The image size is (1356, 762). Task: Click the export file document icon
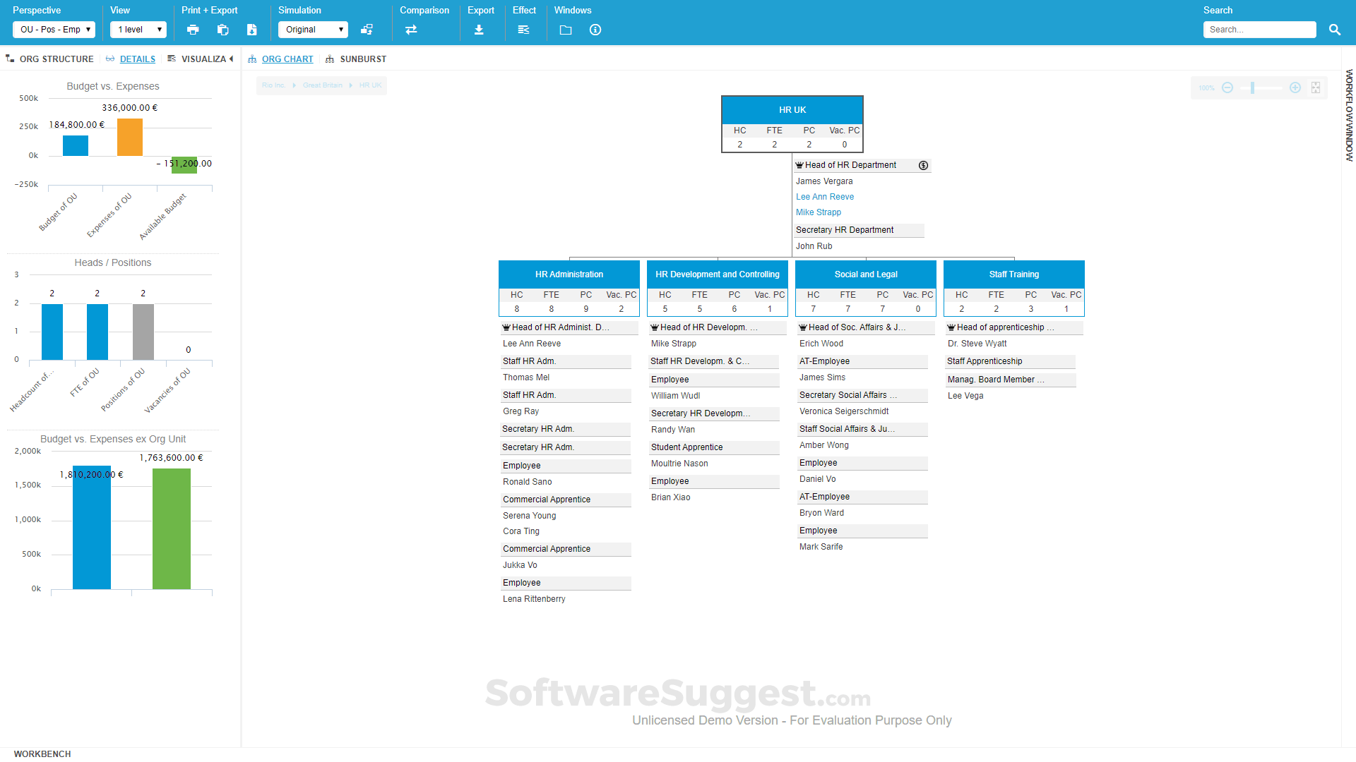[252, 30]
